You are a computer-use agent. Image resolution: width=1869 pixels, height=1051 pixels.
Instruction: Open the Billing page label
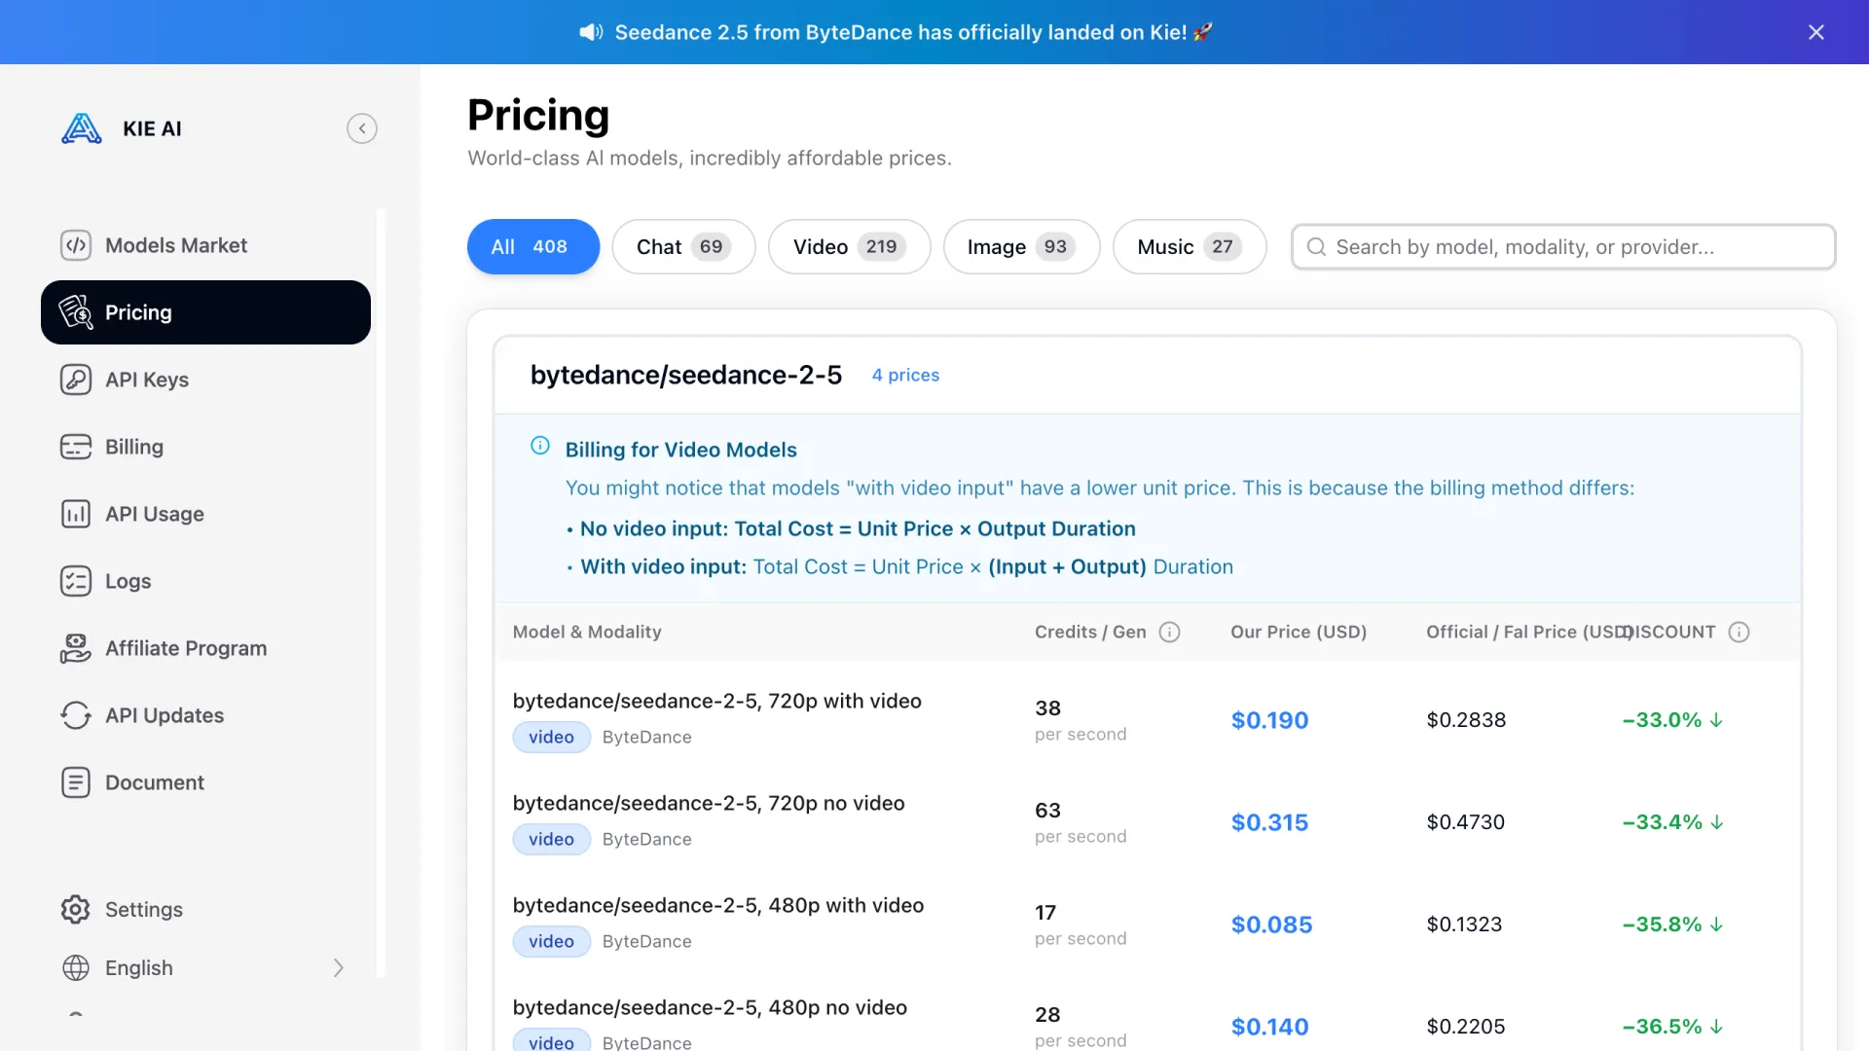pos(134,447)
